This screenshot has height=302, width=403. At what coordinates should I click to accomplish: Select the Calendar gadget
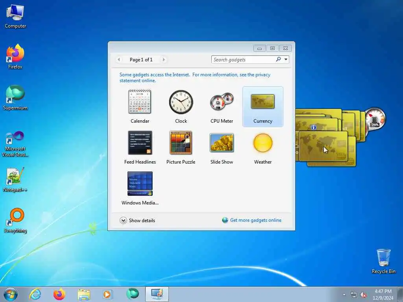140,106
